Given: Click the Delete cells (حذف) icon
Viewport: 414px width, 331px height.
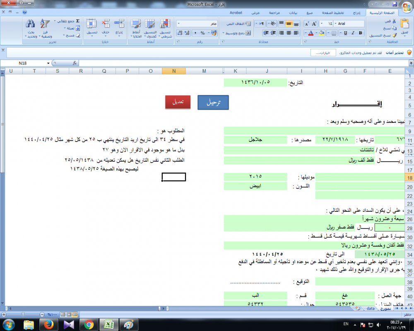Looking at the screenshot, I should (x=106, y=25).
